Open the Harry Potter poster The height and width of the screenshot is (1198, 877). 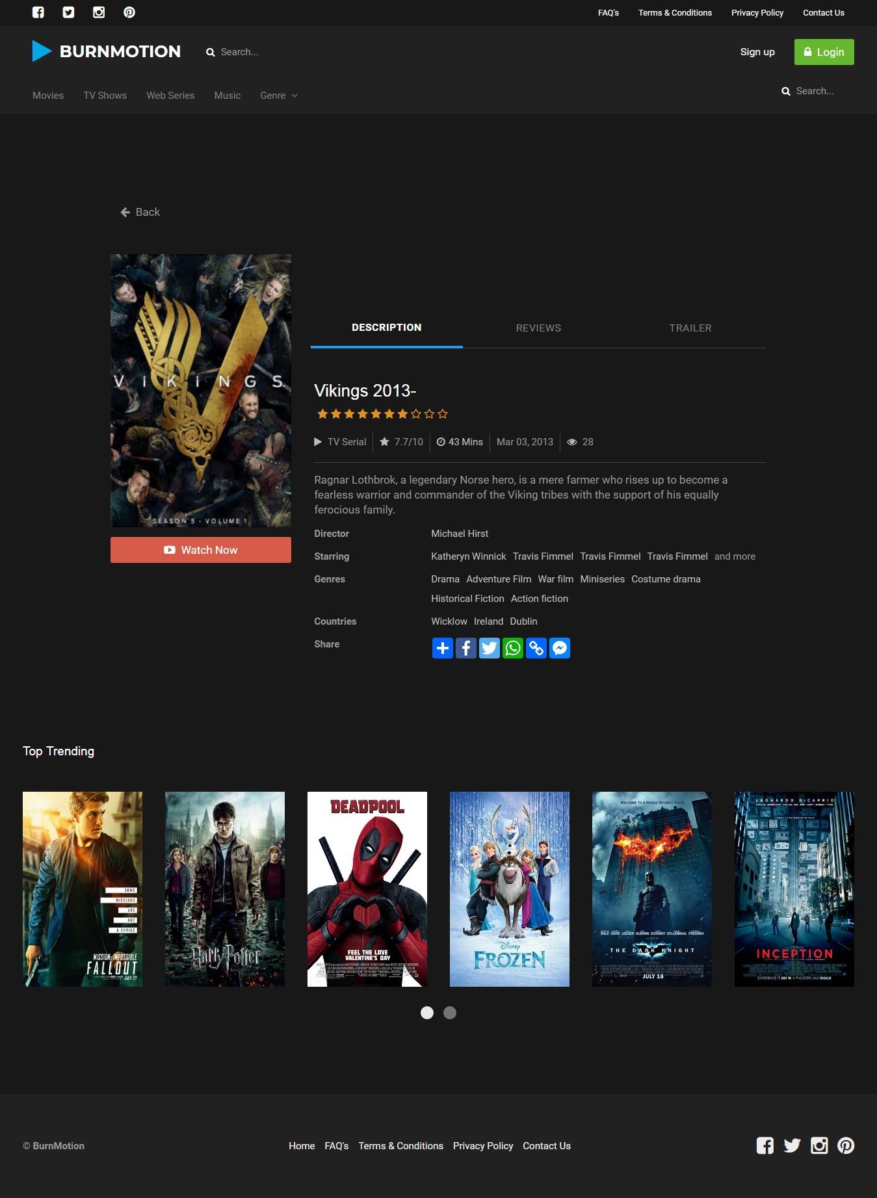[225, 889]
